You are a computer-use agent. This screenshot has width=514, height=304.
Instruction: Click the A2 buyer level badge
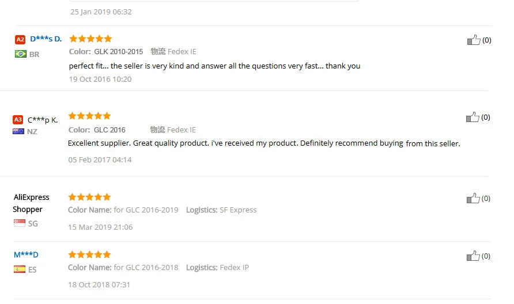click(x=20, y=40)
